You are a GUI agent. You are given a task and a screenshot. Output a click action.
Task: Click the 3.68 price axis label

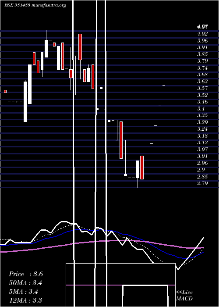pos(202,75)
